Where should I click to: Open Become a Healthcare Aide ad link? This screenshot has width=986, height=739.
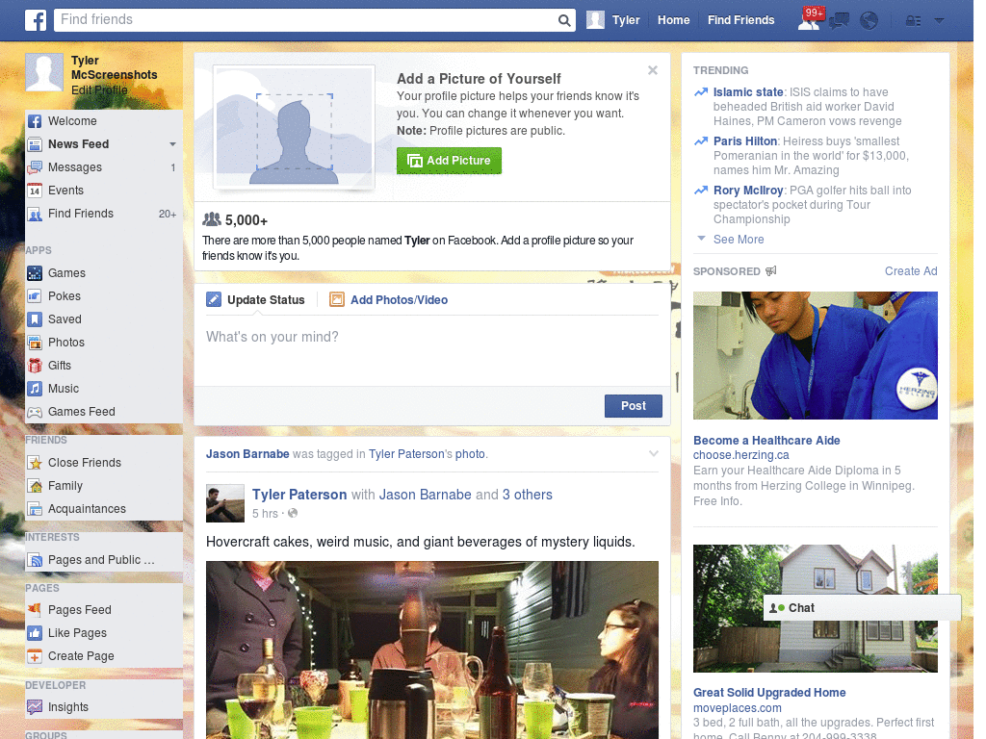pyautogui.click(x=766, y=441)
